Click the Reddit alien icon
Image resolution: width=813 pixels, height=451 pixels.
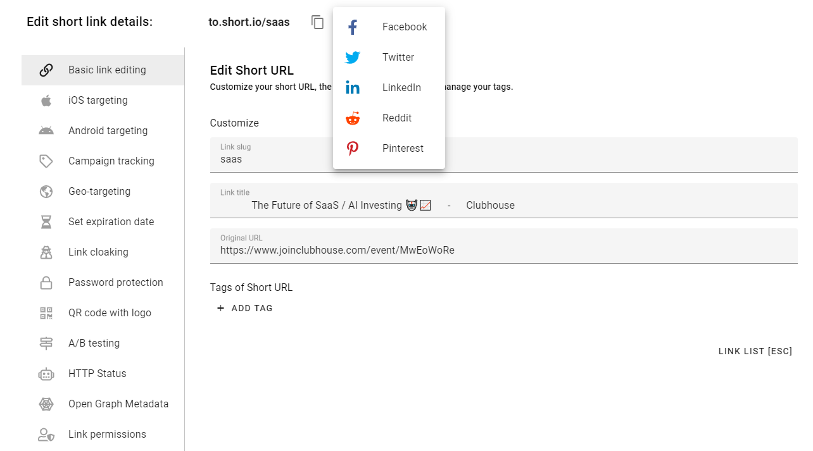[353, 118]
